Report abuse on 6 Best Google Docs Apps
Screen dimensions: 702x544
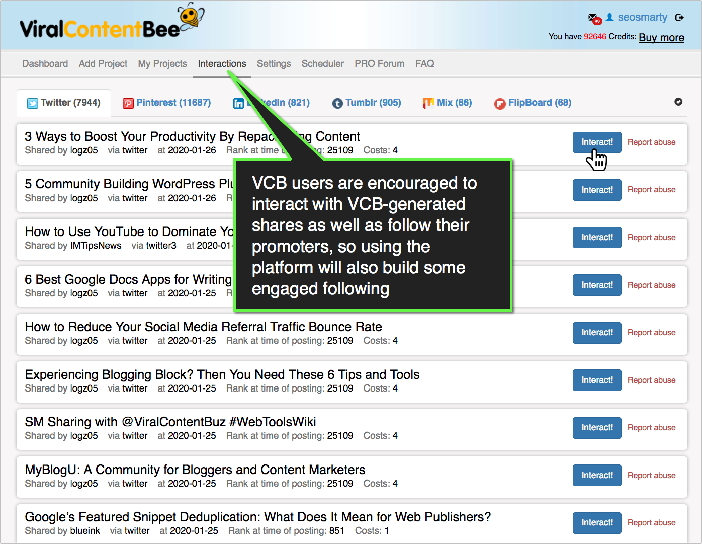(x=651, y=285)
